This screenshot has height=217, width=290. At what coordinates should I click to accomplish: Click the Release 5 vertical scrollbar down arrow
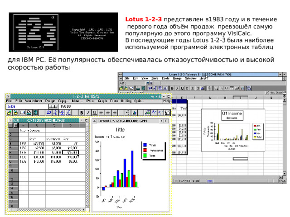[x=285, y=174]
